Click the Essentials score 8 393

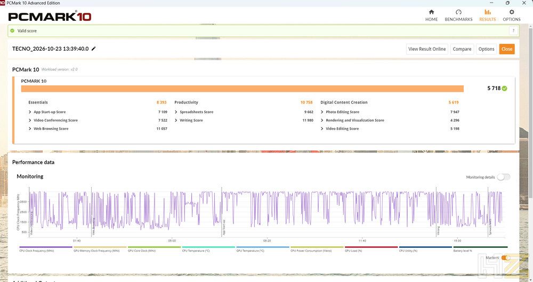161,102
